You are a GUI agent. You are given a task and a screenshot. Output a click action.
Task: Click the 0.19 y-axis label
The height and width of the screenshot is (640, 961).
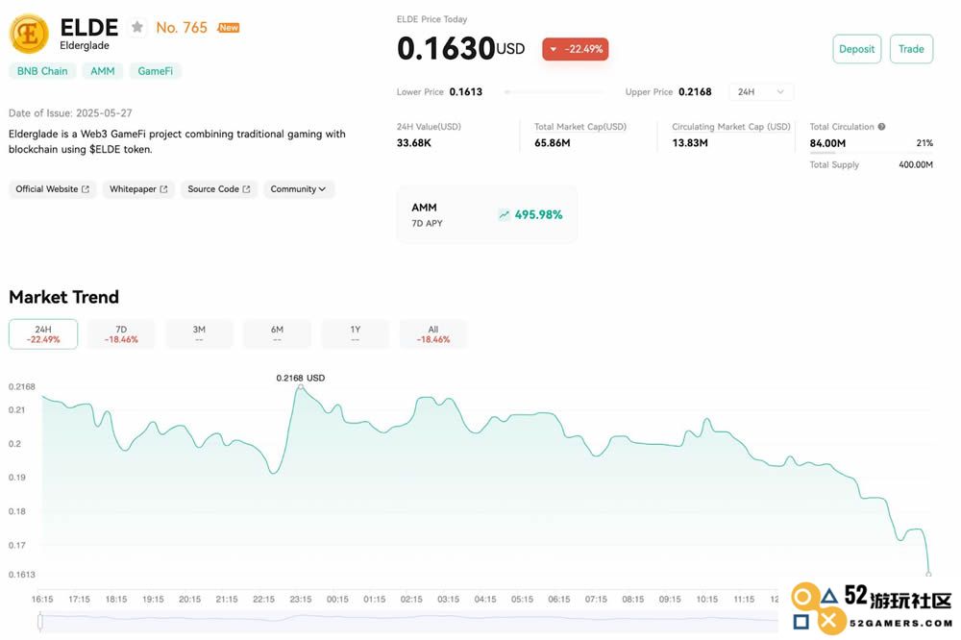pos(17,477)
